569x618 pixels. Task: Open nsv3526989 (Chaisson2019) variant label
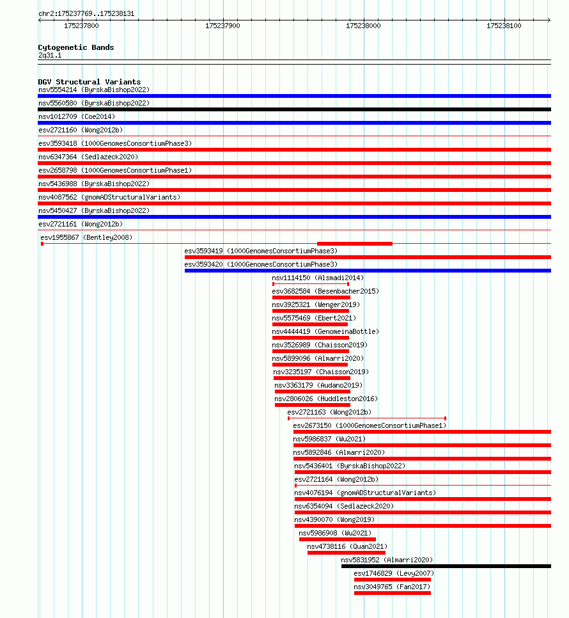coord(320,345)
